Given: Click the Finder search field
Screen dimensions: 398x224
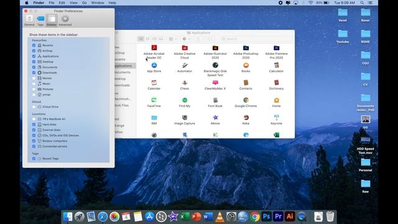Looking at the screenshot, I should pyautogui.click(x=256, y=39).
